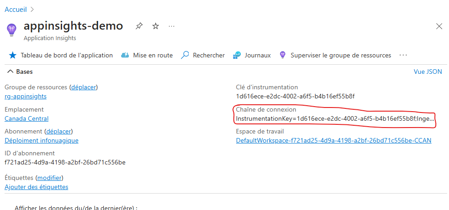The height and width of the screenshot is (210, 449).
Task: Click the Superviser bulb icon
Action: [283, 55]
